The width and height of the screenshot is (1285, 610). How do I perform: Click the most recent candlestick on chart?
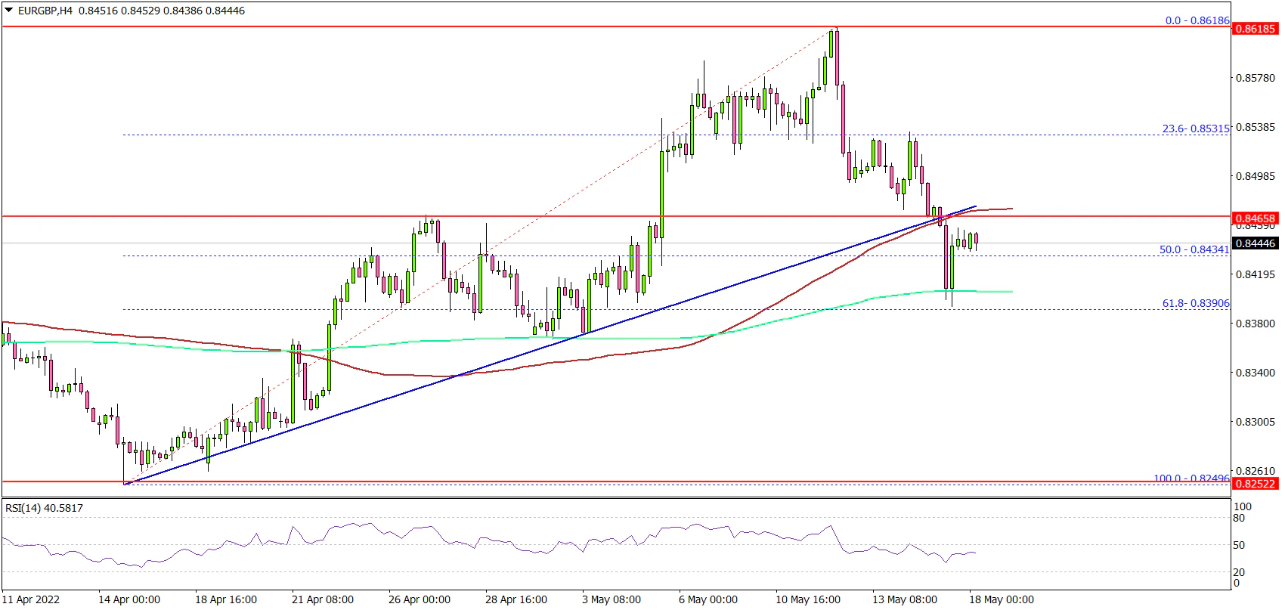[977, 240]
